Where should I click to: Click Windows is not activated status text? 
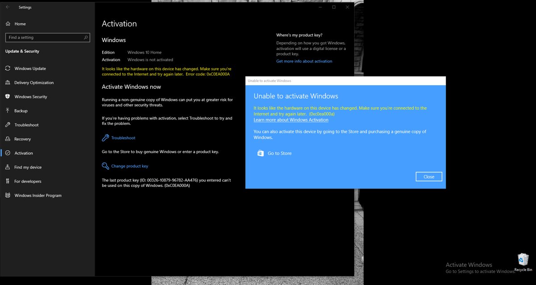150,59
